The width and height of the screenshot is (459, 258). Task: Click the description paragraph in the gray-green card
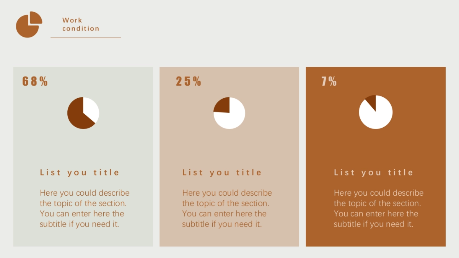(x=84, y=208)
